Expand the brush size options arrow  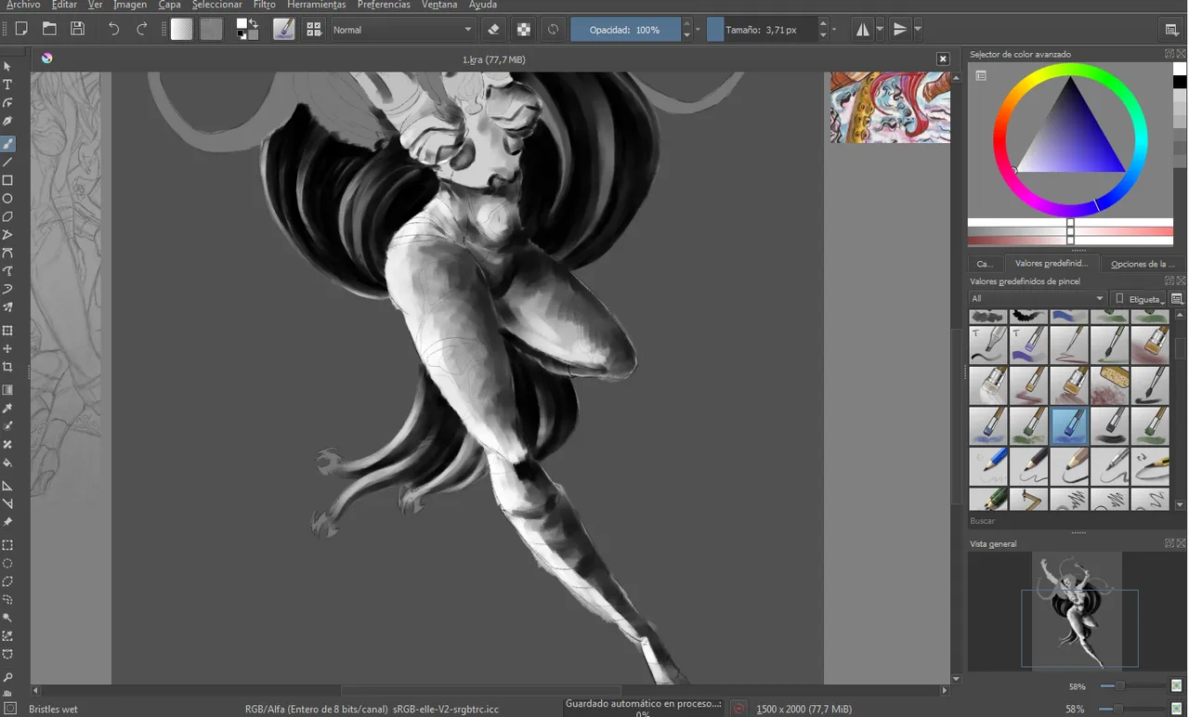[834, 30]
